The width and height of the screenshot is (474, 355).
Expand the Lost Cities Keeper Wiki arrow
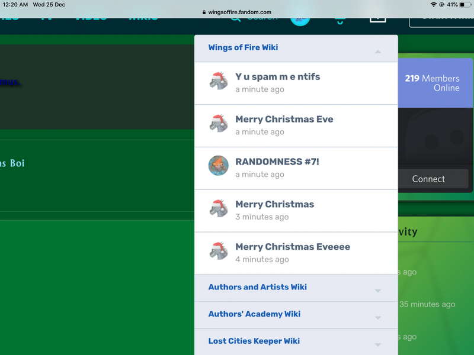coord(377,344)
